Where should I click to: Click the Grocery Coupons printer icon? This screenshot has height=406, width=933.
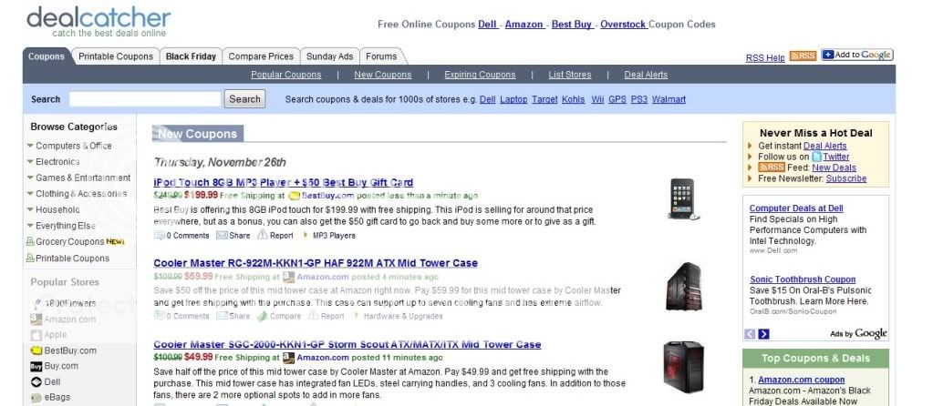pos(30,241)
